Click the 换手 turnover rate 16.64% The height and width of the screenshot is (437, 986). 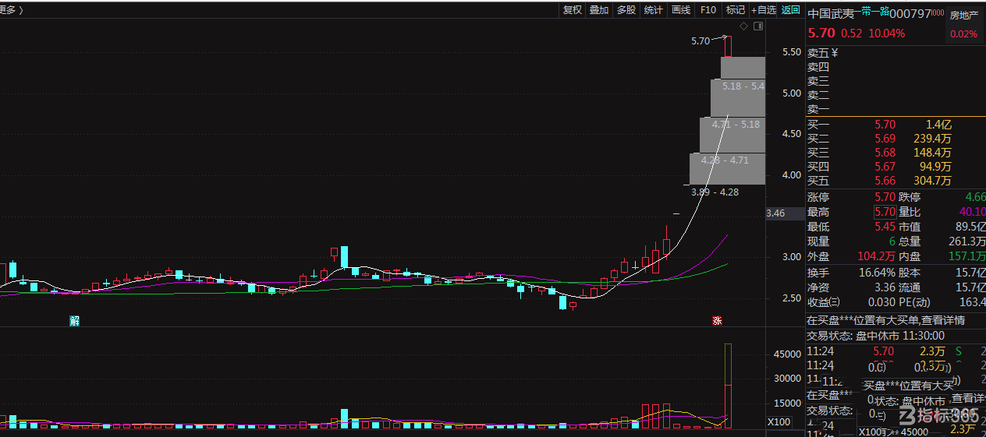coord(877,273)
